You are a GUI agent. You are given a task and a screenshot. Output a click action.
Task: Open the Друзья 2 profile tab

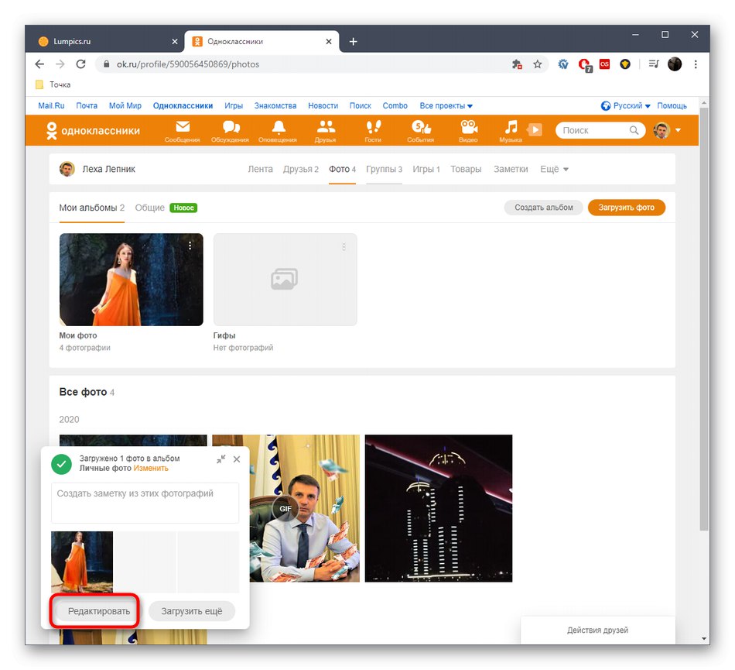pyautogui.click(x=300, y=170)
